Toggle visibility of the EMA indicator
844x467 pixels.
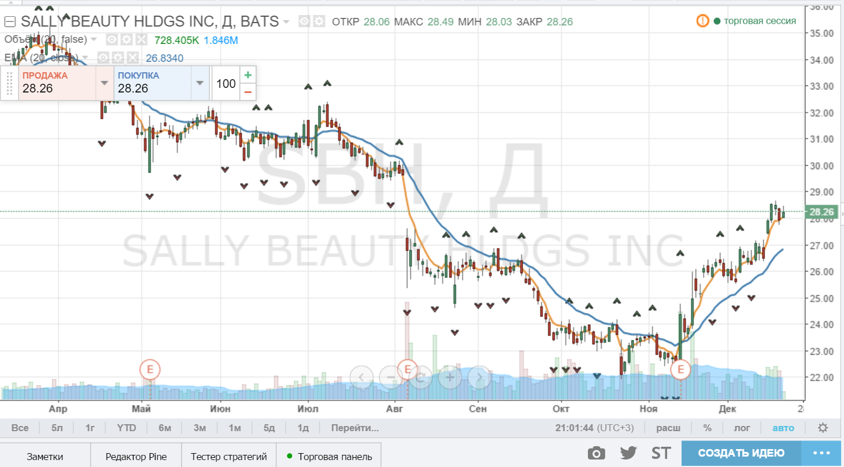click(103, 58)
